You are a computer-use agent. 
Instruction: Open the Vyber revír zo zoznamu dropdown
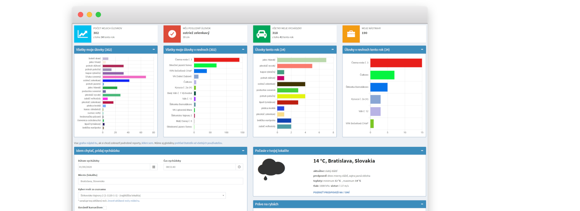pos(152,196)
